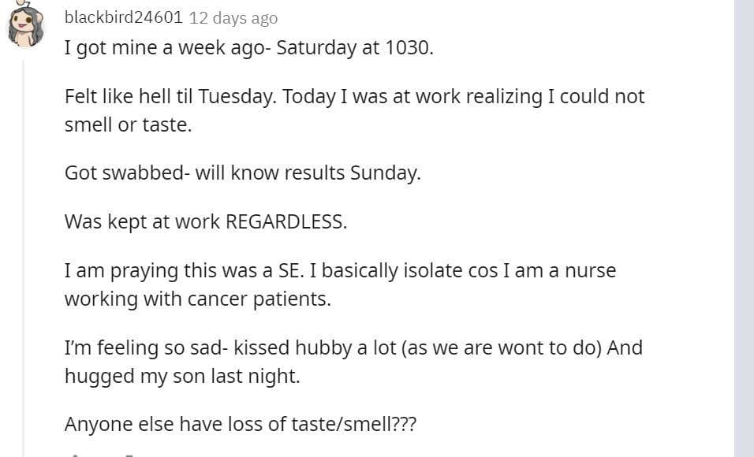Screen dimensions: 754x457
Task: Click "hugged my son last night." text
Action: (182, 376)
